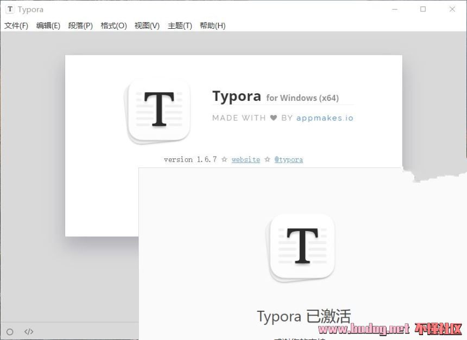Open the 格式(O) menu

[x=113, y=25]
